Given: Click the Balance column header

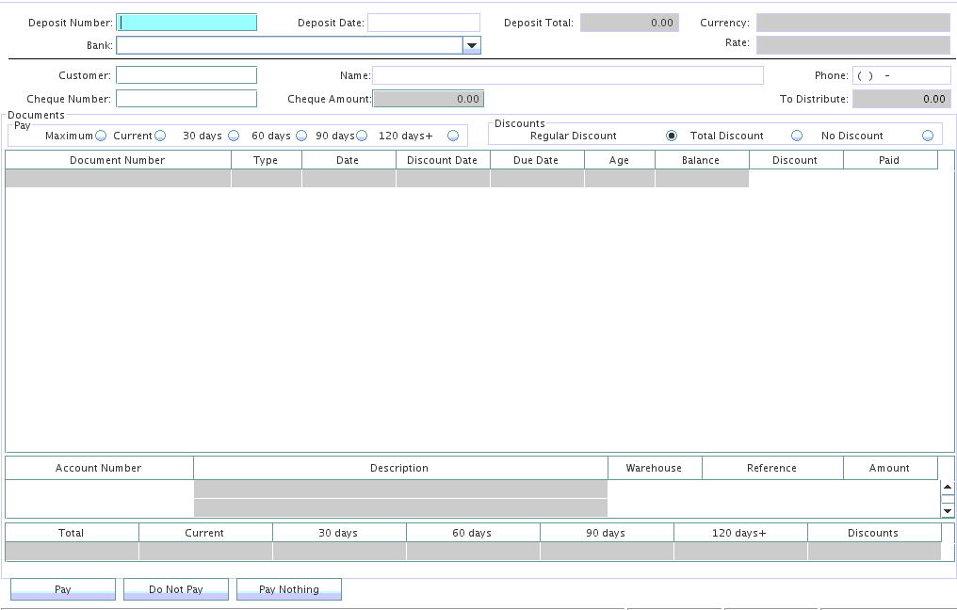Looking at the screenshot, I should tap(701, 160).
